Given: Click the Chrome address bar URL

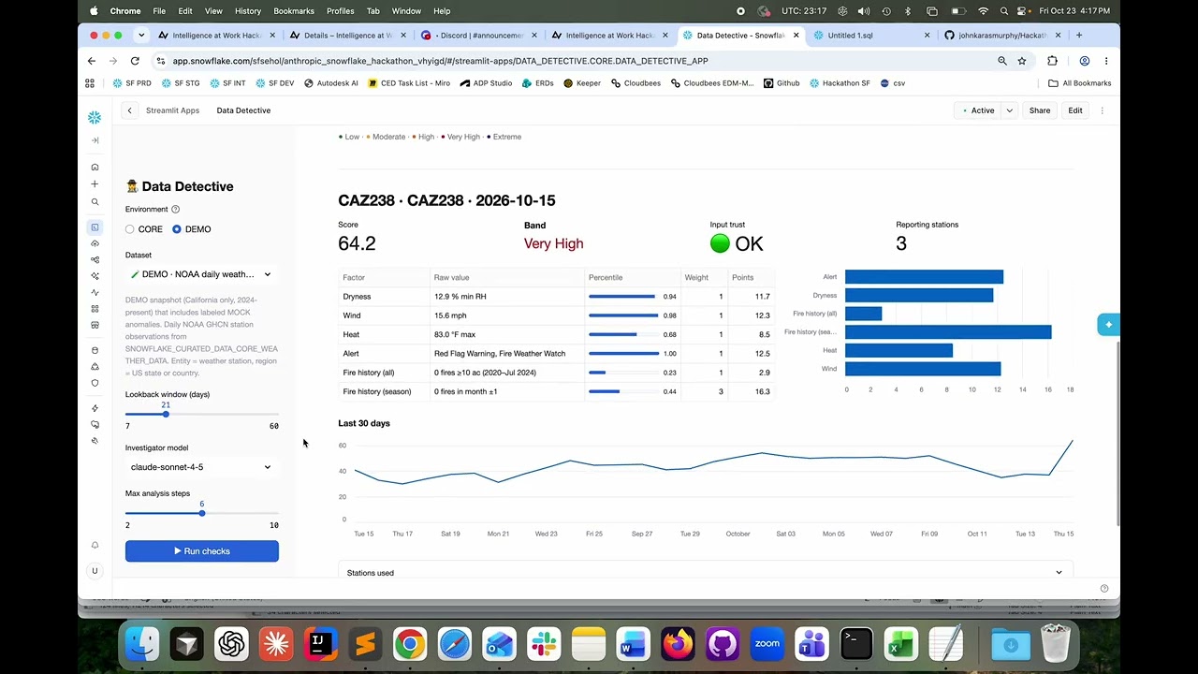Looking at the screenshot, I should [440, 61].
